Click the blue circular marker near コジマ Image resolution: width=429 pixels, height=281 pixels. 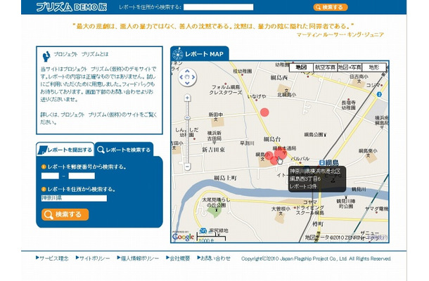pyautogui.click(x=379, y=94)
